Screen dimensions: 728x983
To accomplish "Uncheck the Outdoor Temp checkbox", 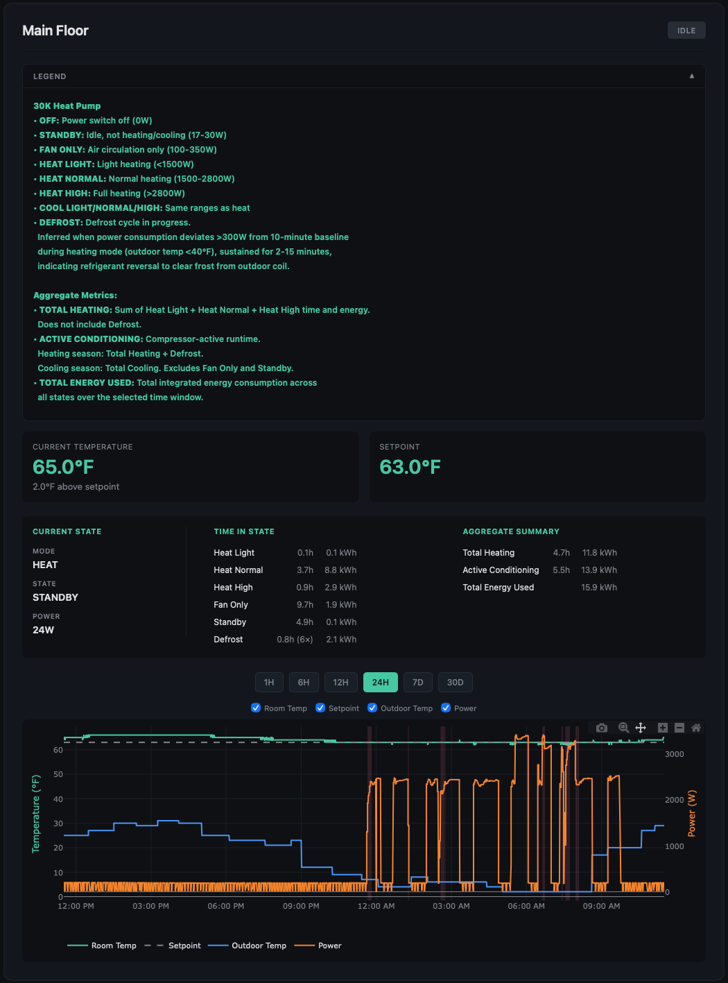I will tap(372, 708).
